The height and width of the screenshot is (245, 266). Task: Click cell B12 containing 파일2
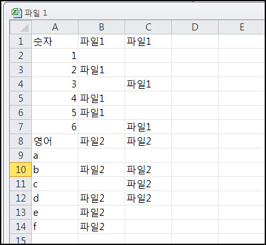tap(101, 198)
